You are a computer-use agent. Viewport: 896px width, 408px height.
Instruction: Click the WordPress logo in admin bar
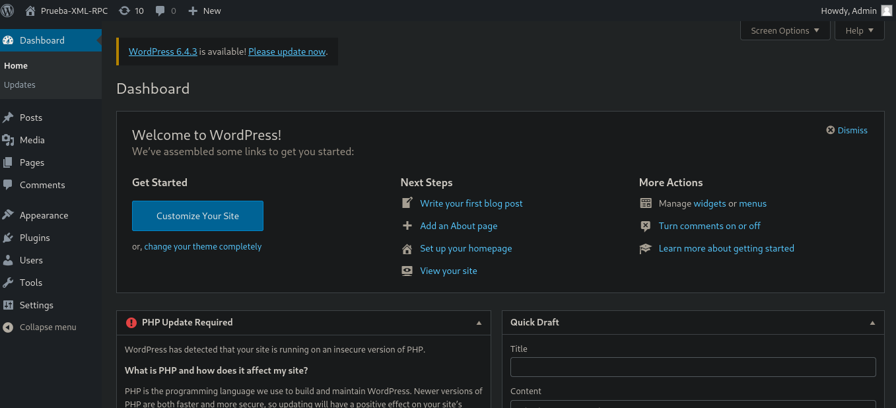click(8, 11)
